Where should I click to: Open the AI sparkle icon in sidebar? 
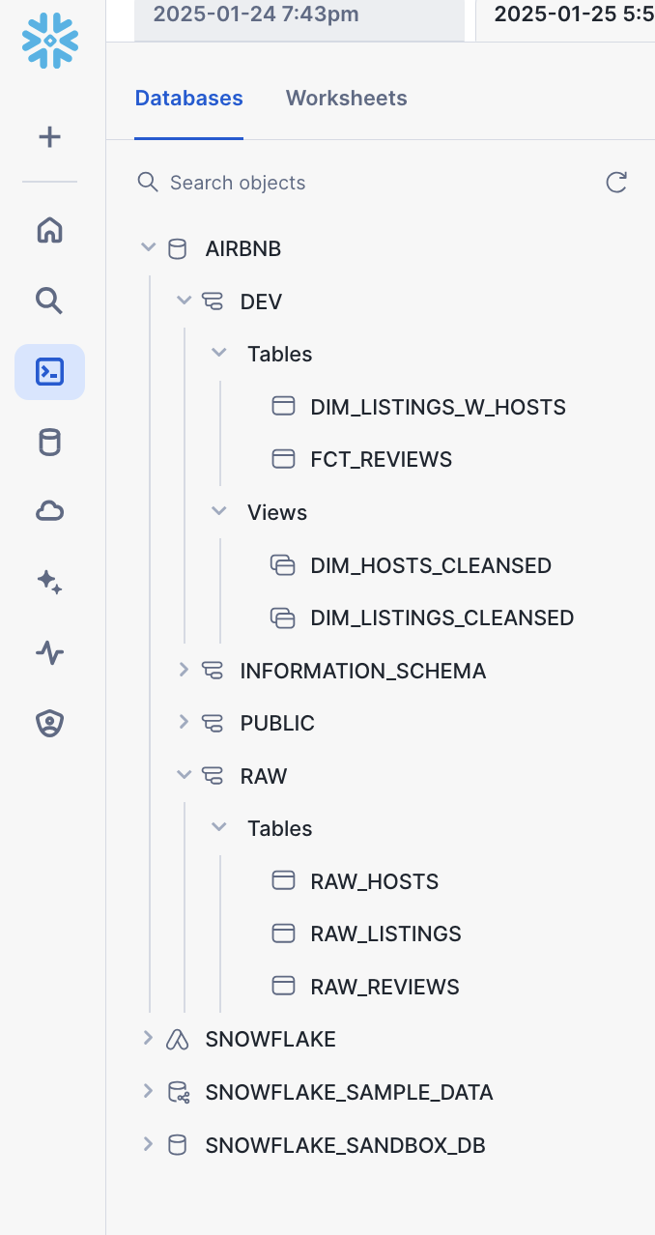pyautogui.click(x=49, y=582)
